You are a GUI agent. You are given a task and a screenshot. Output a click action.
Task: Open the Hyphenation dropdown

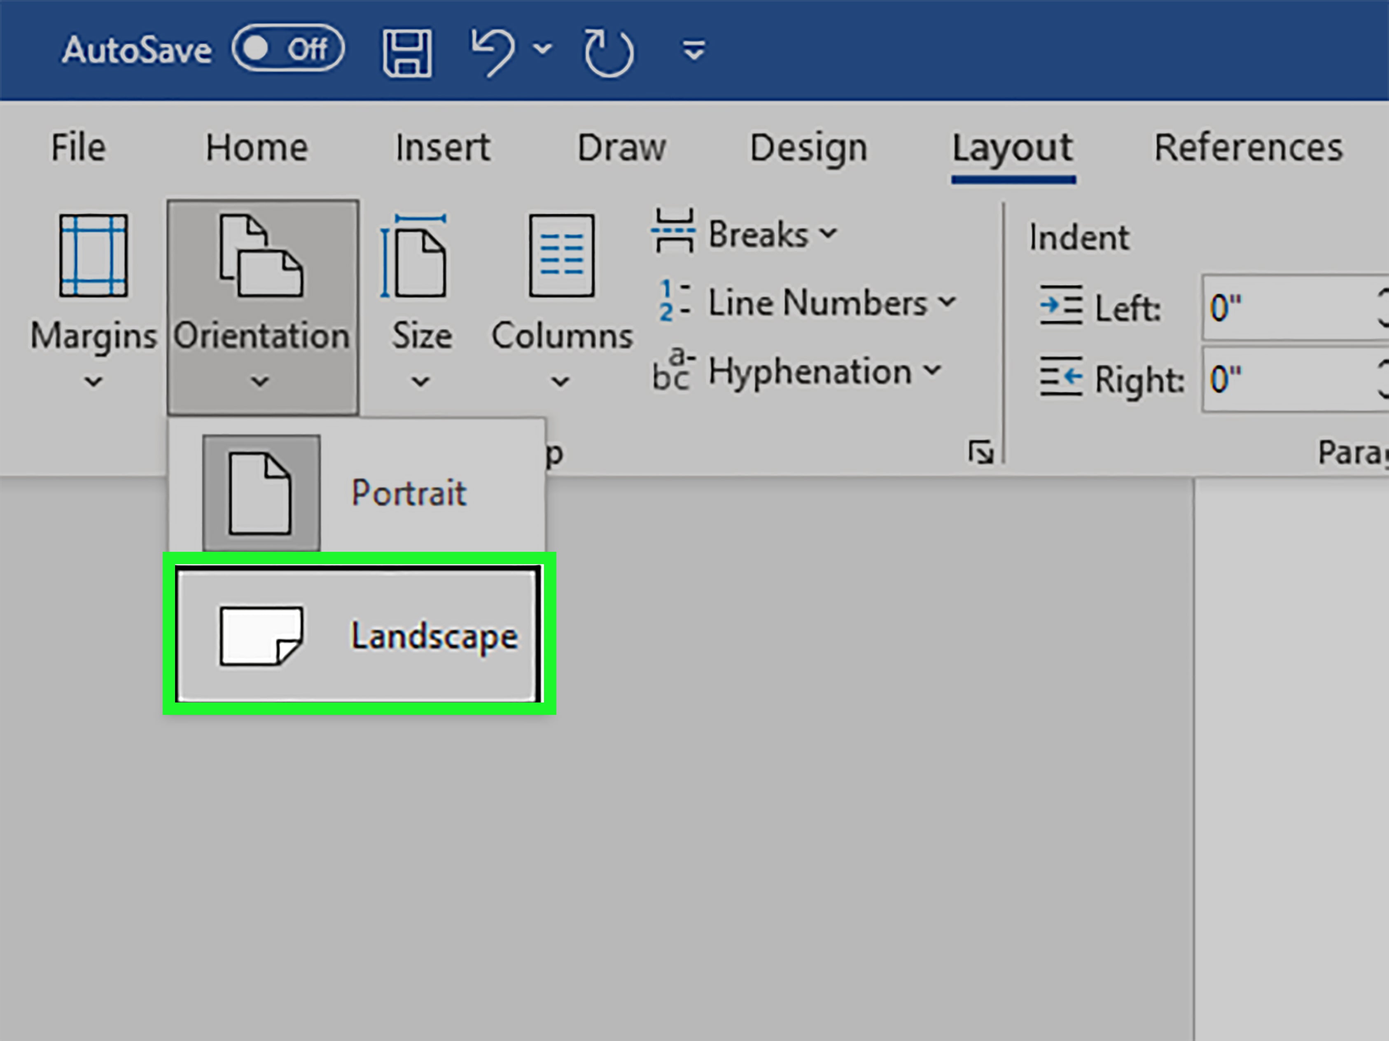pos(932,370)
